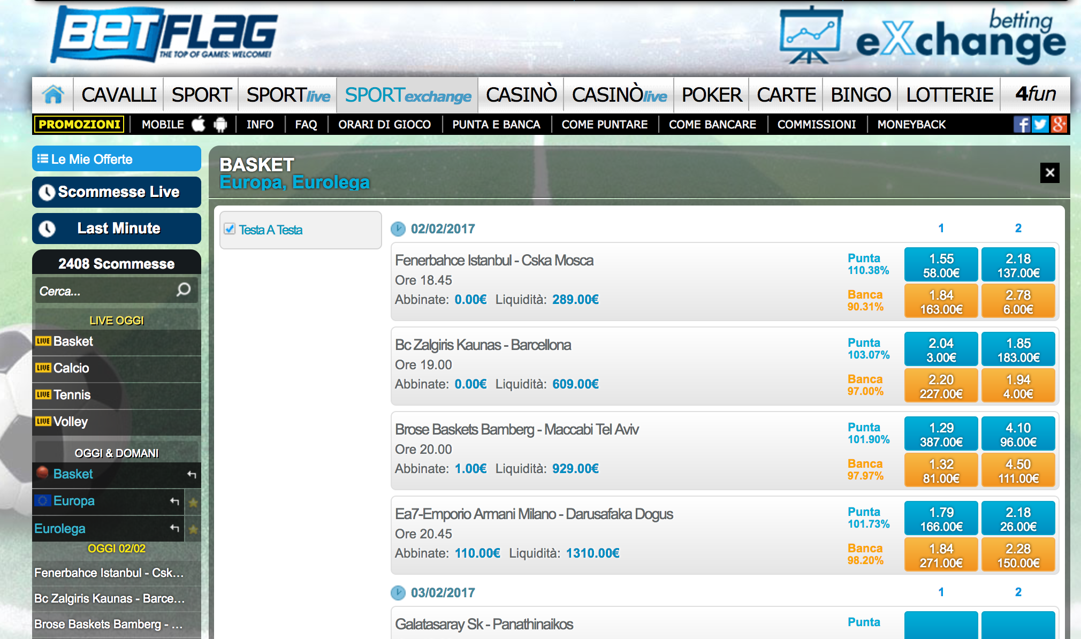Open the INFO menu link

tap(260, 125)
